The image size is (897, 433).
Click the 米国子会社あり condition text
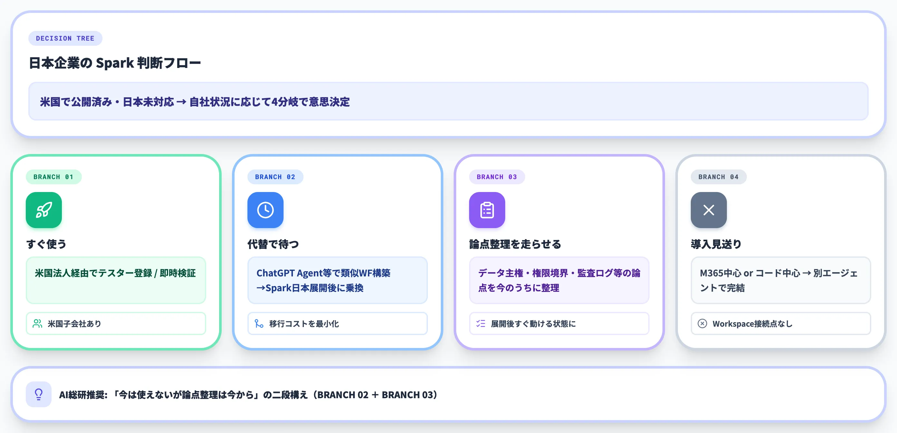point(74,324)
